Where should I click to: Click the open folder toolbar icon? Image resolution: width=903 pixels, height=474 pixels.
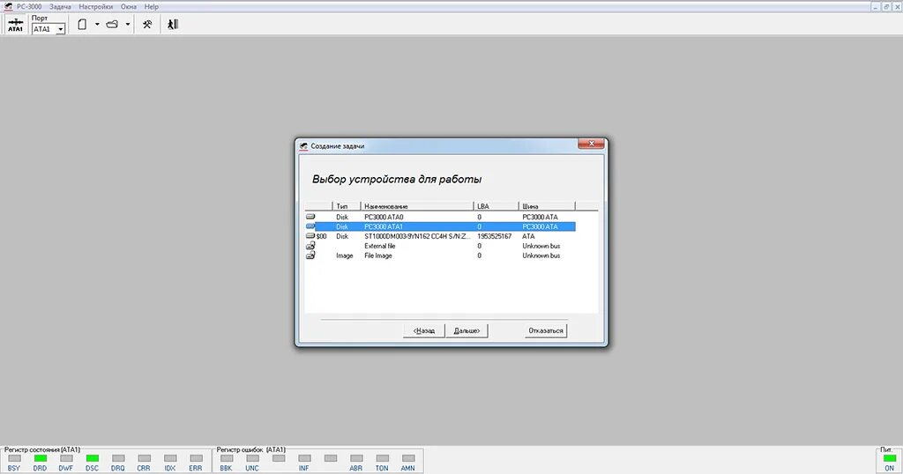tap(112, 24)
